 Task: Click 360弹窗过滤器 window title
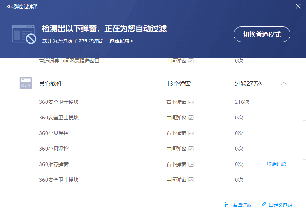[x=22, y=7]
